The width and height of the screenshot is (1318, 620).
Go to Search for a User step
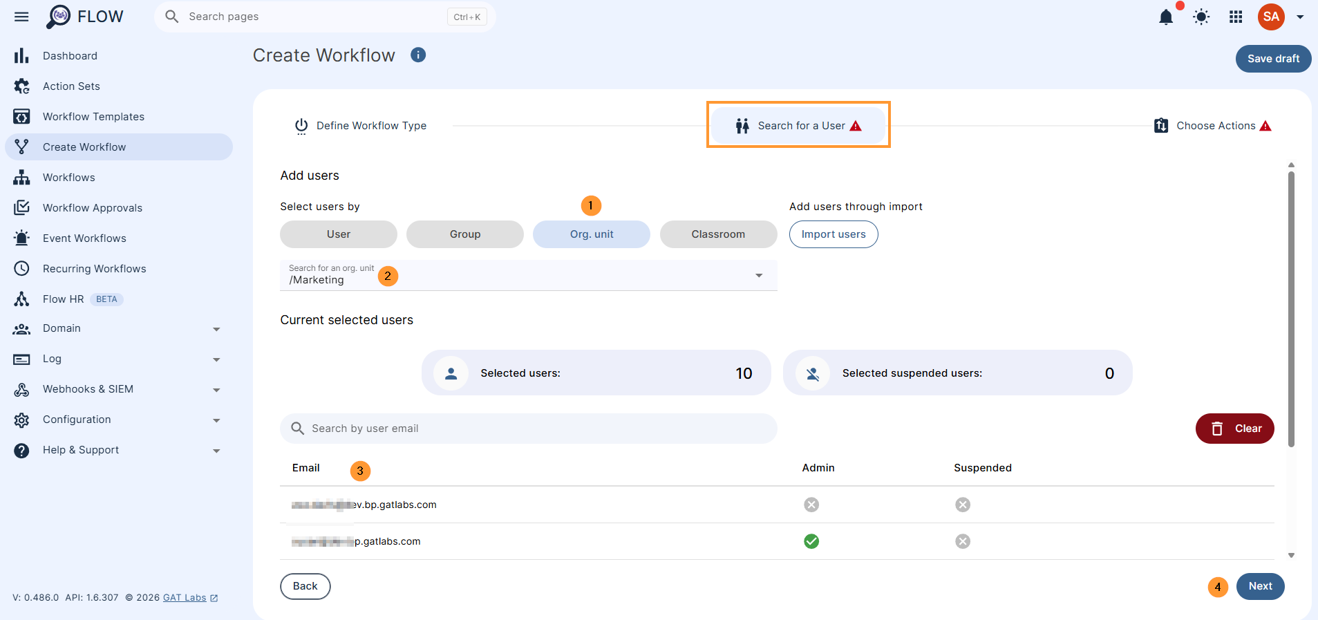[x=798, y=125]
